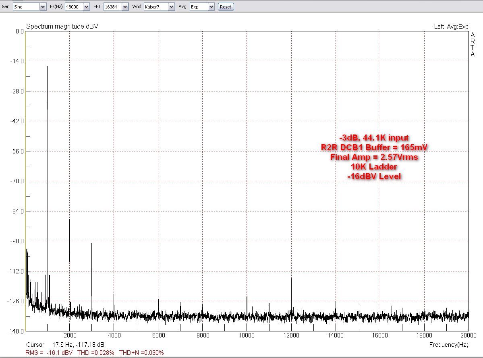483x358 pixels.
Task: Click the red -16dBV Level annotation text
Action: pyautogui.click(x=374, y=176)
